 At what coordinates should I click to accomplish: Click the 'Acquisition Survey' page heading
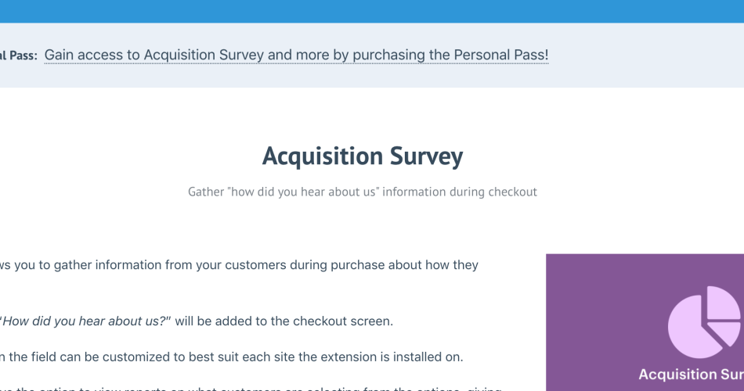click(363, 156)
